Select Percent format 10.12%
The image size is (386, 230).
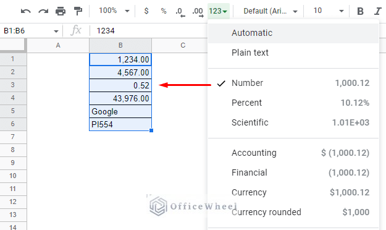point(293,103)
